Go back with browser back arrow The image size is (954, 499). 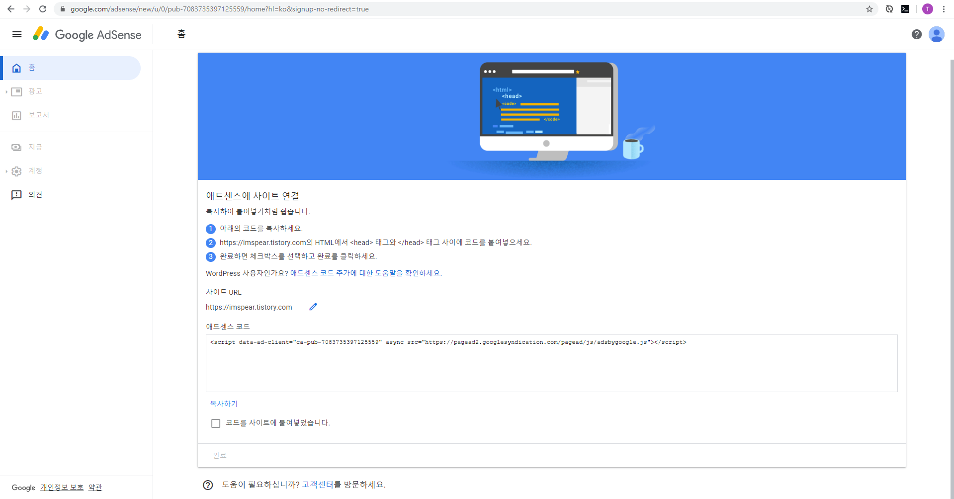11,9
